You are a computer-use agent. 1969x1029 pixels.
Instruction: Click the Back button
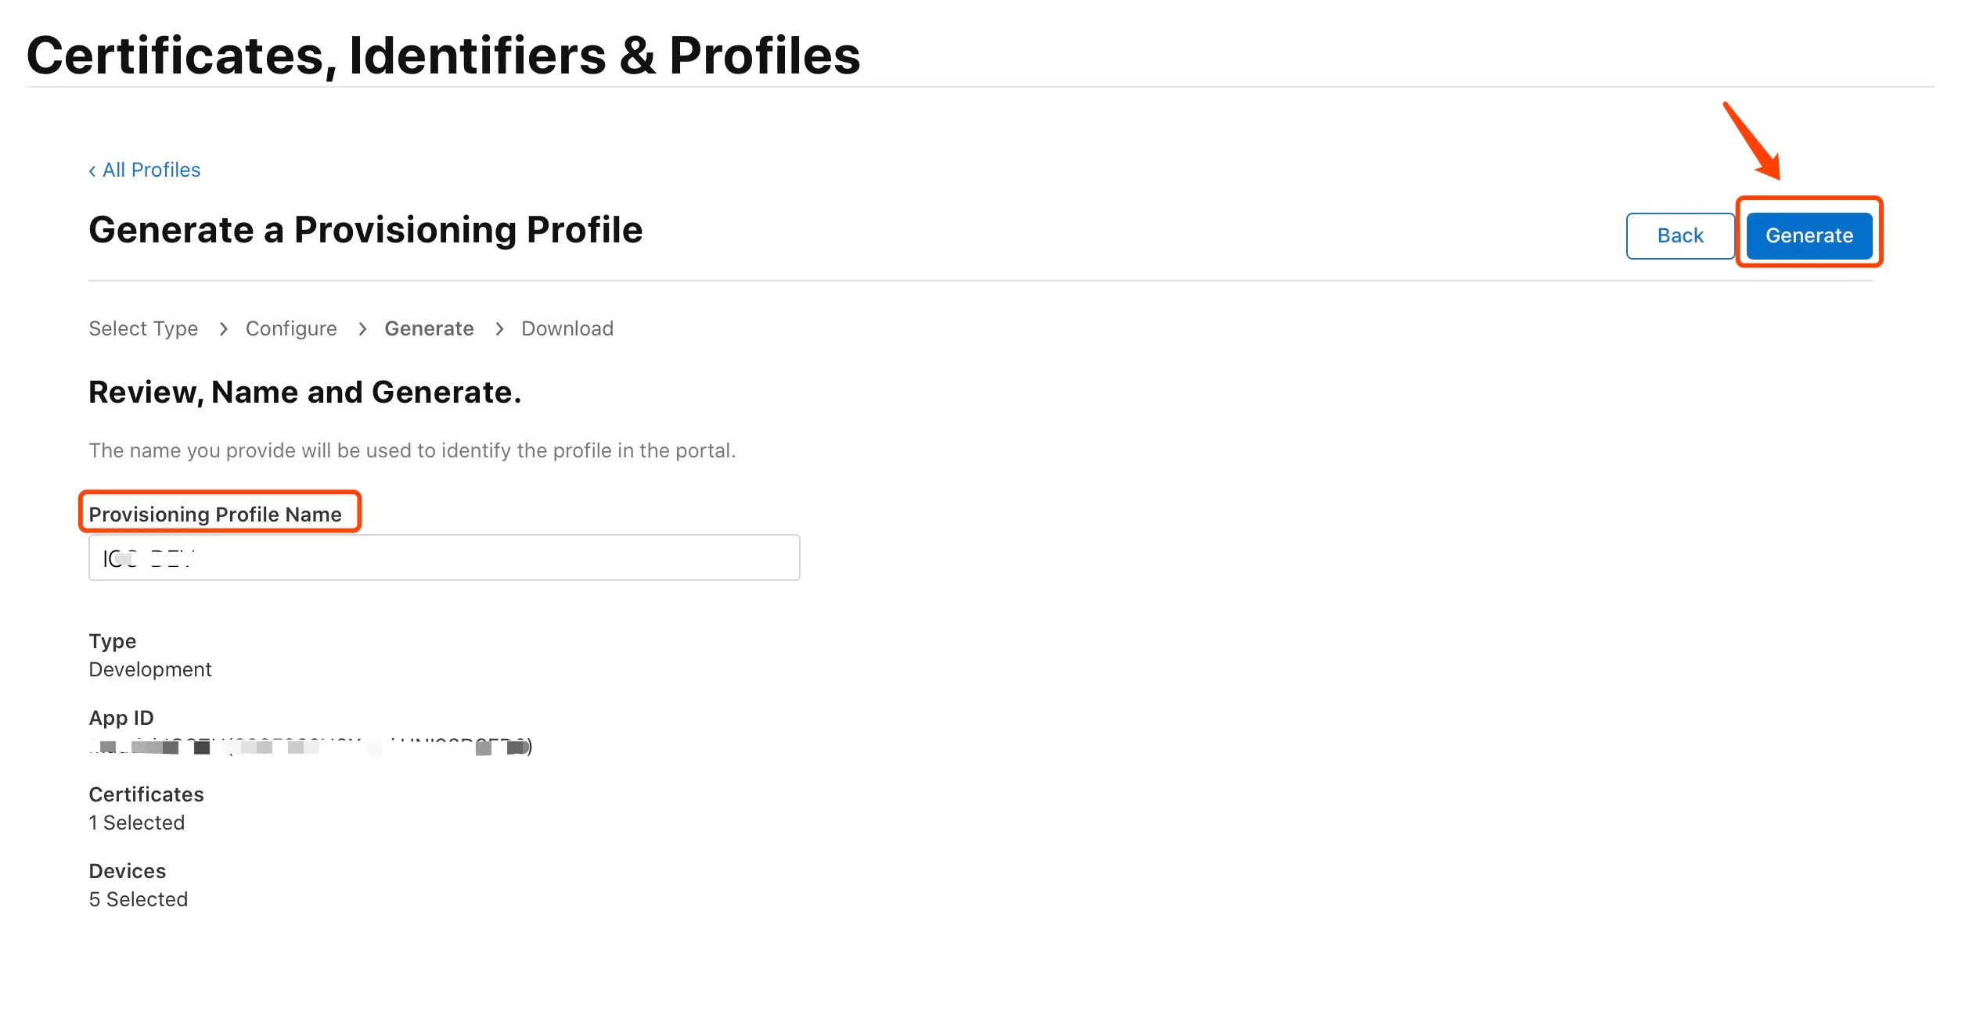pyautogui.click(x=1679, y=235)
